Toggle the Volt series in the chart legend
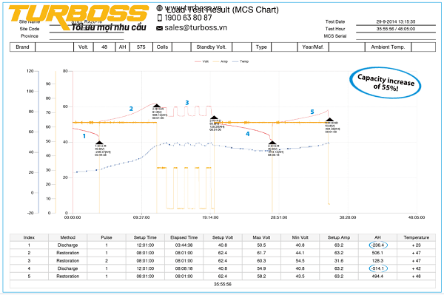This screenshot has width=444, height=295. click(x=201, y=61)
